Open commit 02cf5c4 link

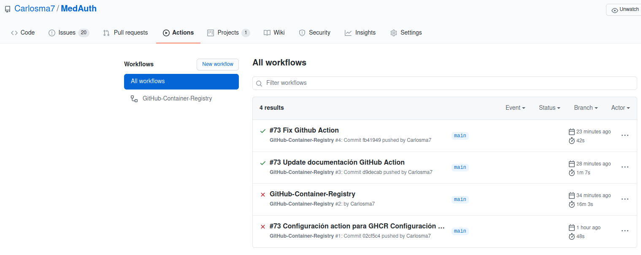click(371, 236)
